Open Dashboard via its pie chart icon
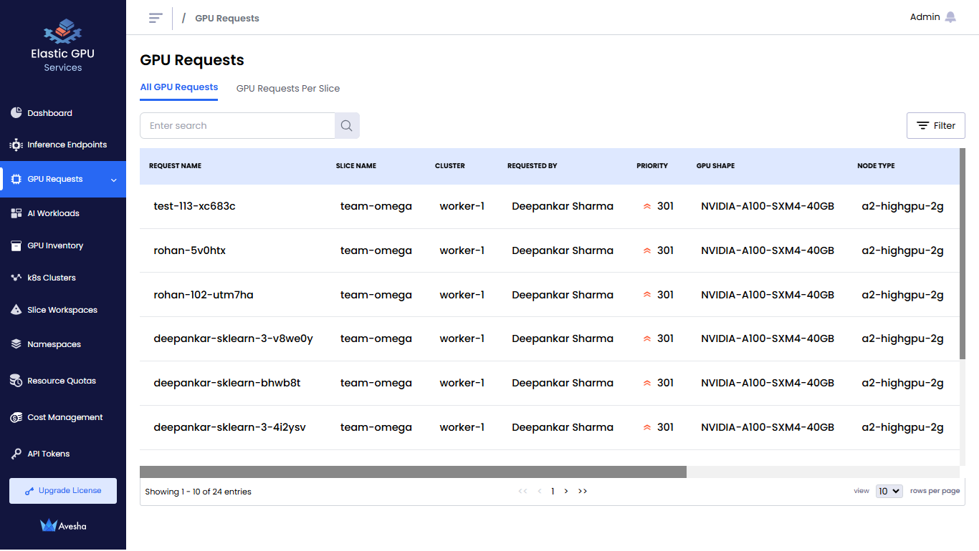The height and width of the screenshot is (551, 979). pos(16,113)
